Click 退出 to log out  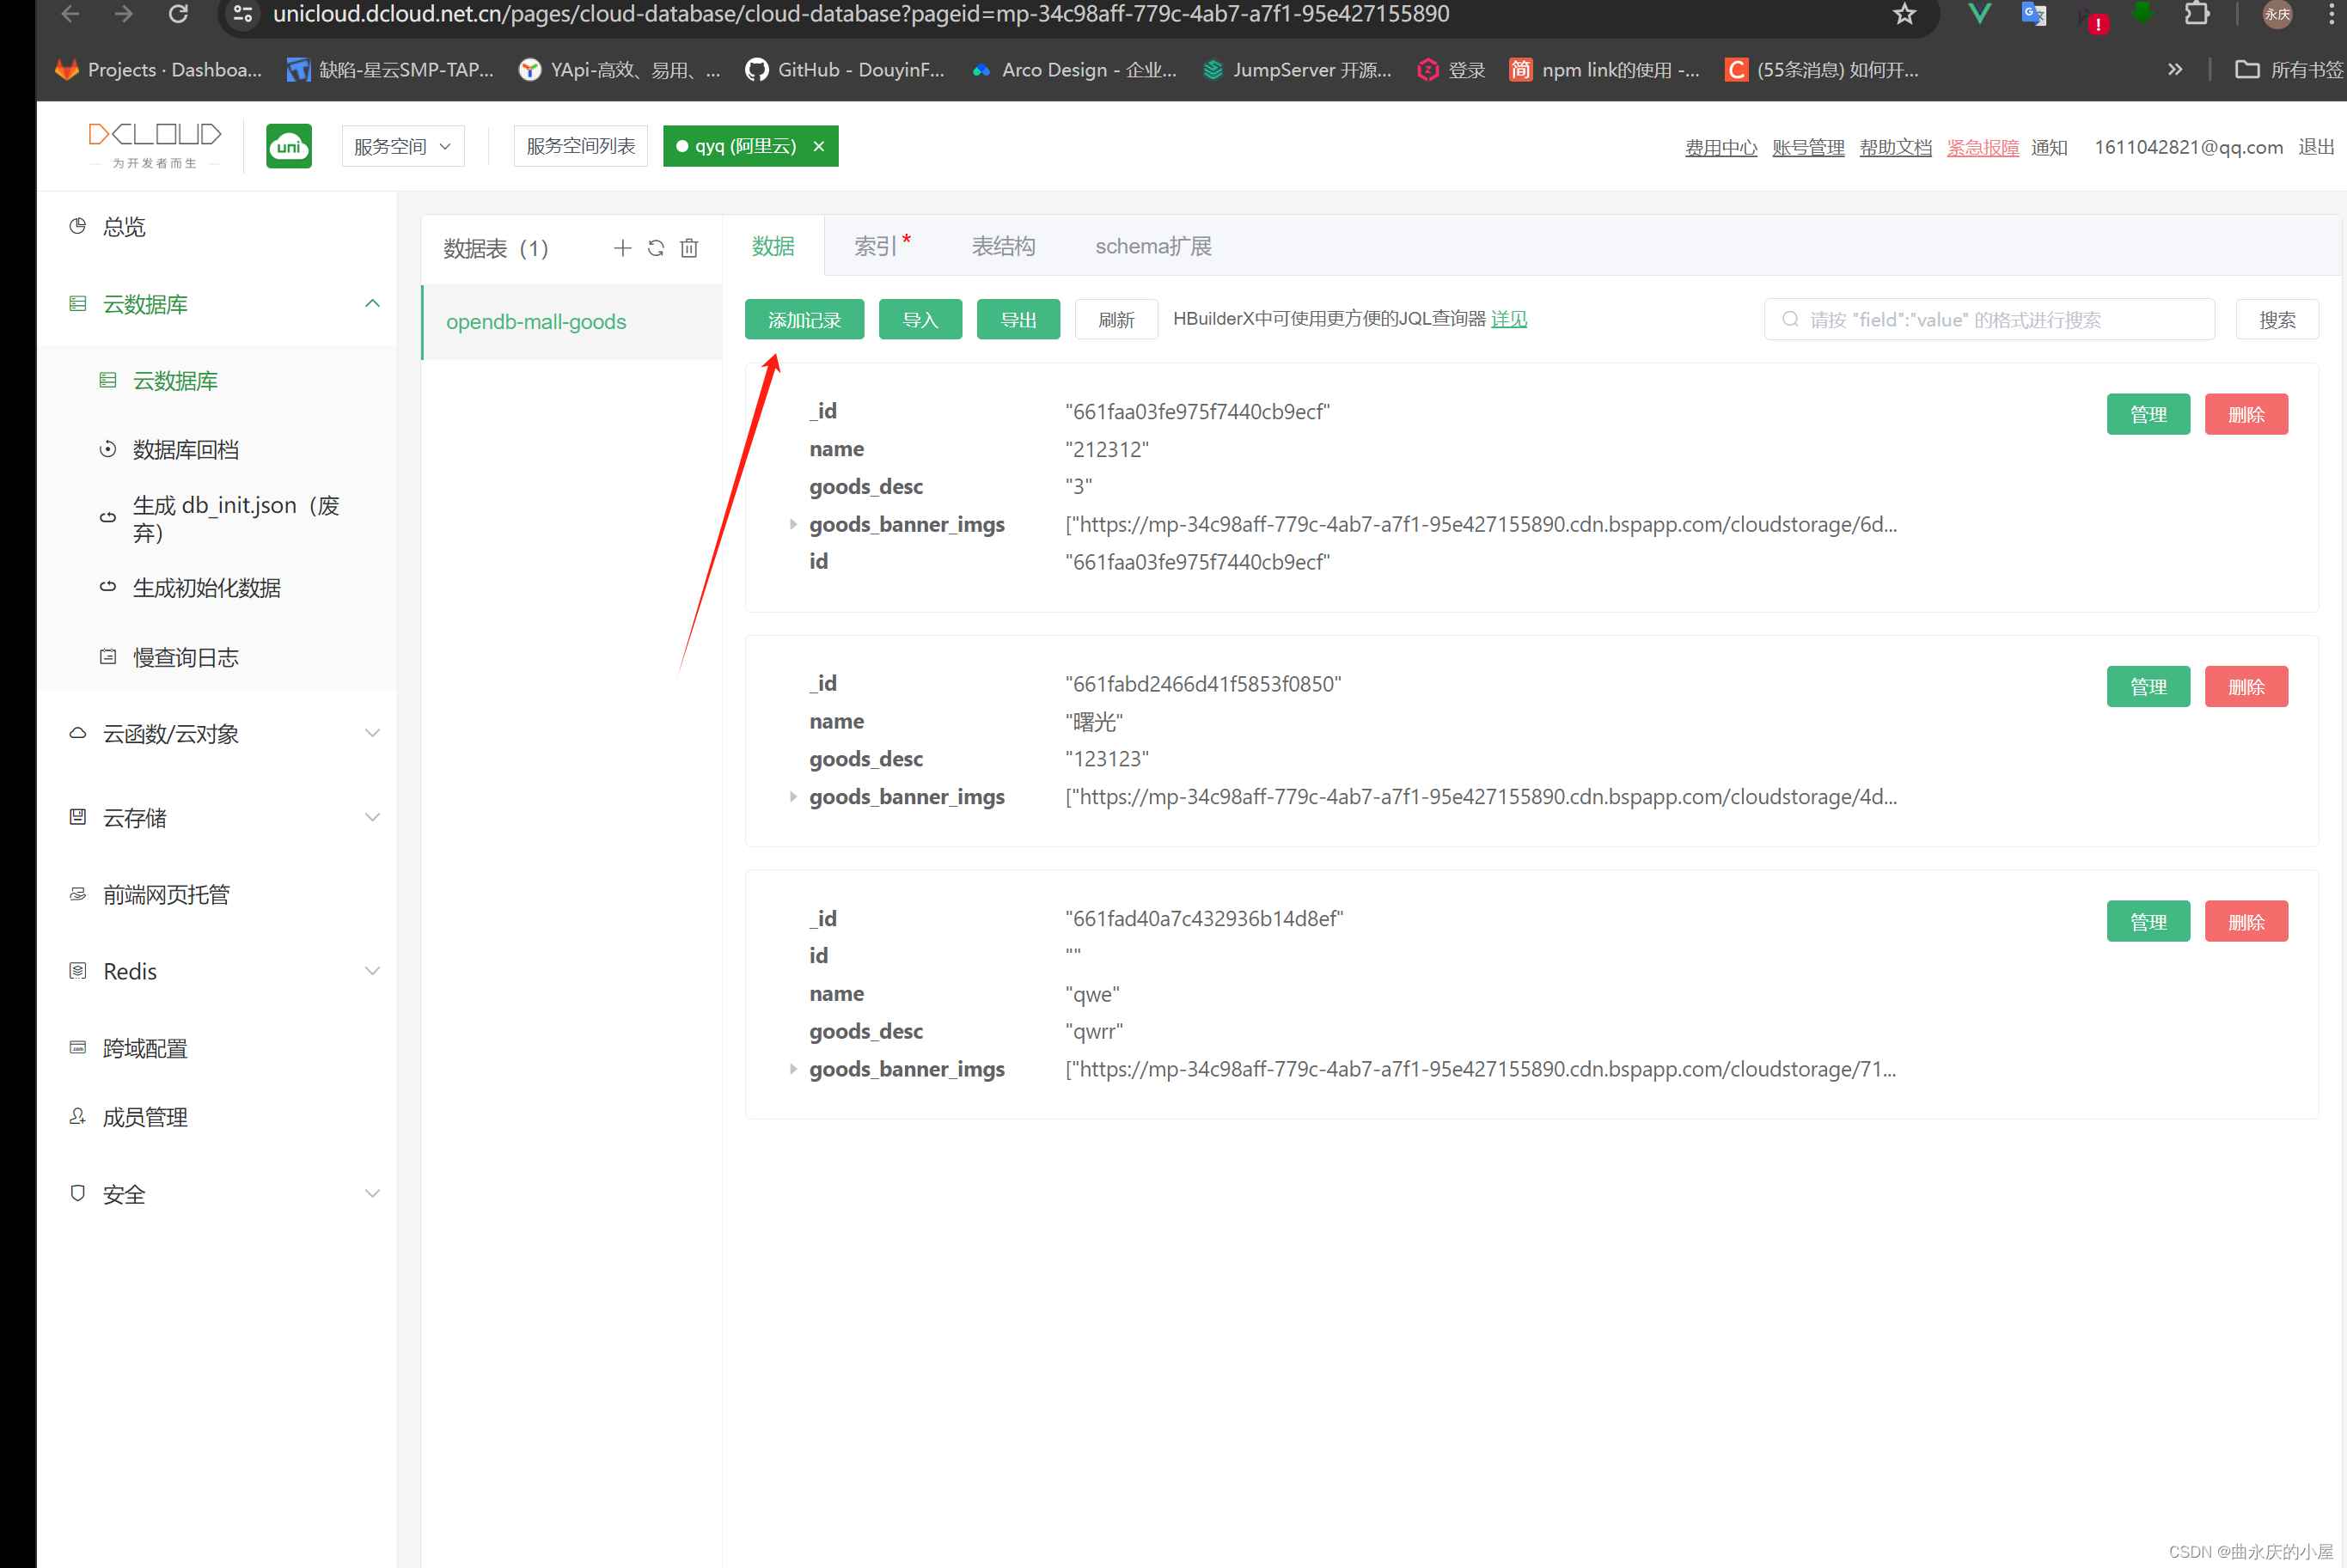[2316, 147]
